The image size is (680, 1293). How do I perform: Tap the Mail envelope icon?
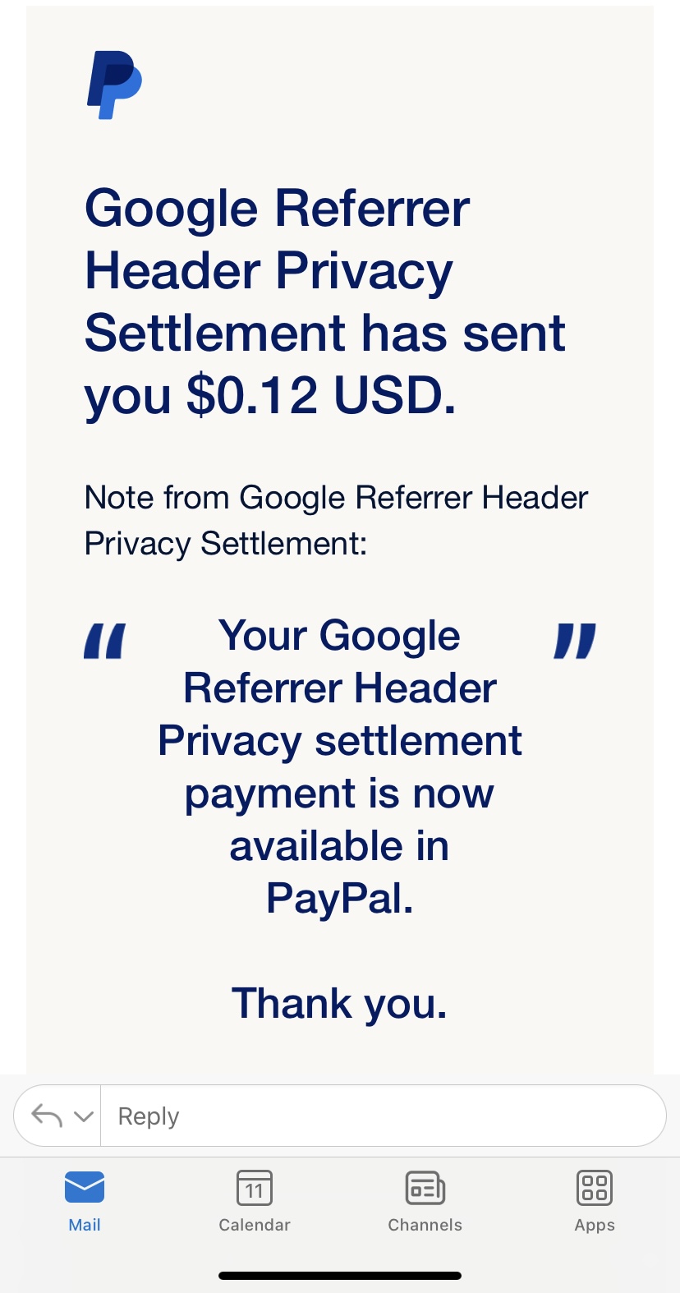click(x=85, y=1187)
